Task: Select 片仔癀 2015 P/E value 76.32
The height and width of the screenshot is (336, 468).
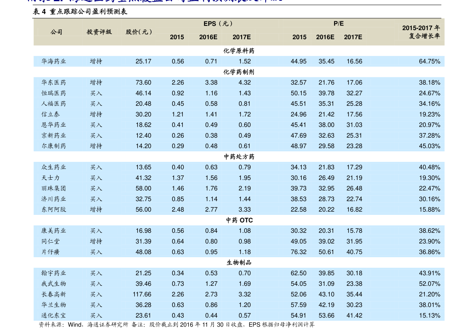Action: click(299, 252)
